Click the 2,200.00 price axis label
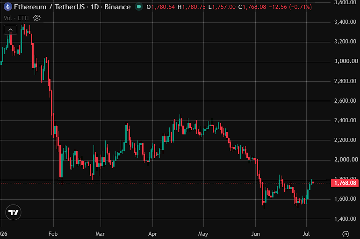The height and width of the screenshot is (239, 360). point(345,140)
